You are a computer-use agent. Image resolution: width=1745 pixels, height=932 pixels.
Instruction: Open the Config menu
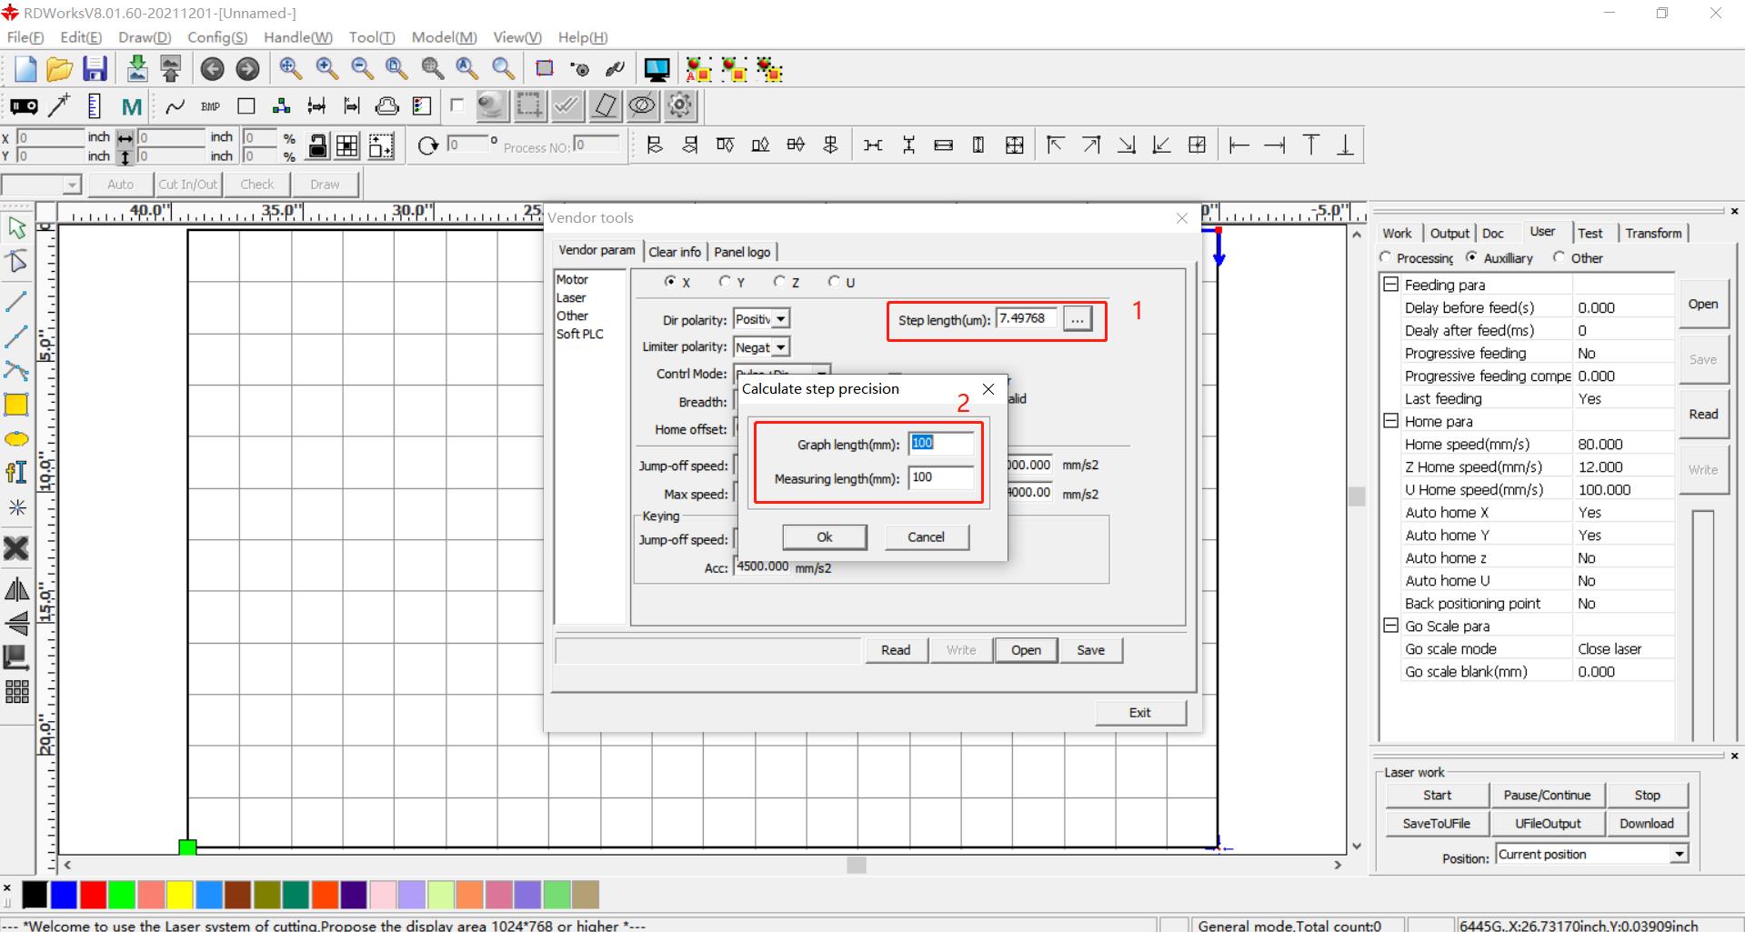[x=217, y=37]
